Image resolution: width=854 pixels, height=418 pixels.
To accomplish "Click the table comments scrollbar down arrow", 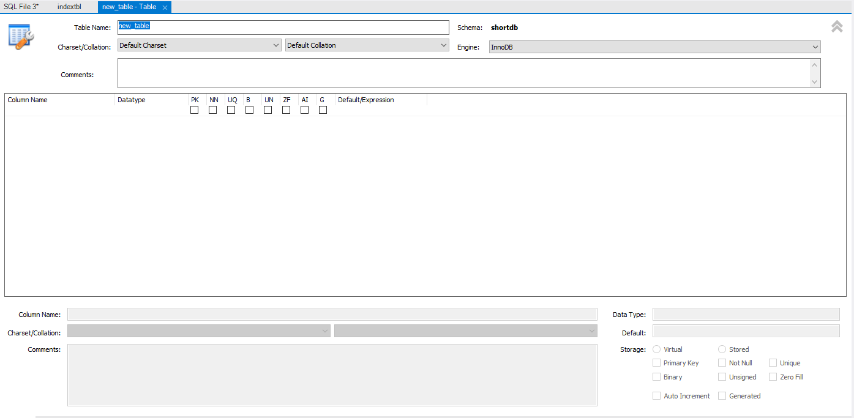I will pyautogui.click(x=814, y=82).
